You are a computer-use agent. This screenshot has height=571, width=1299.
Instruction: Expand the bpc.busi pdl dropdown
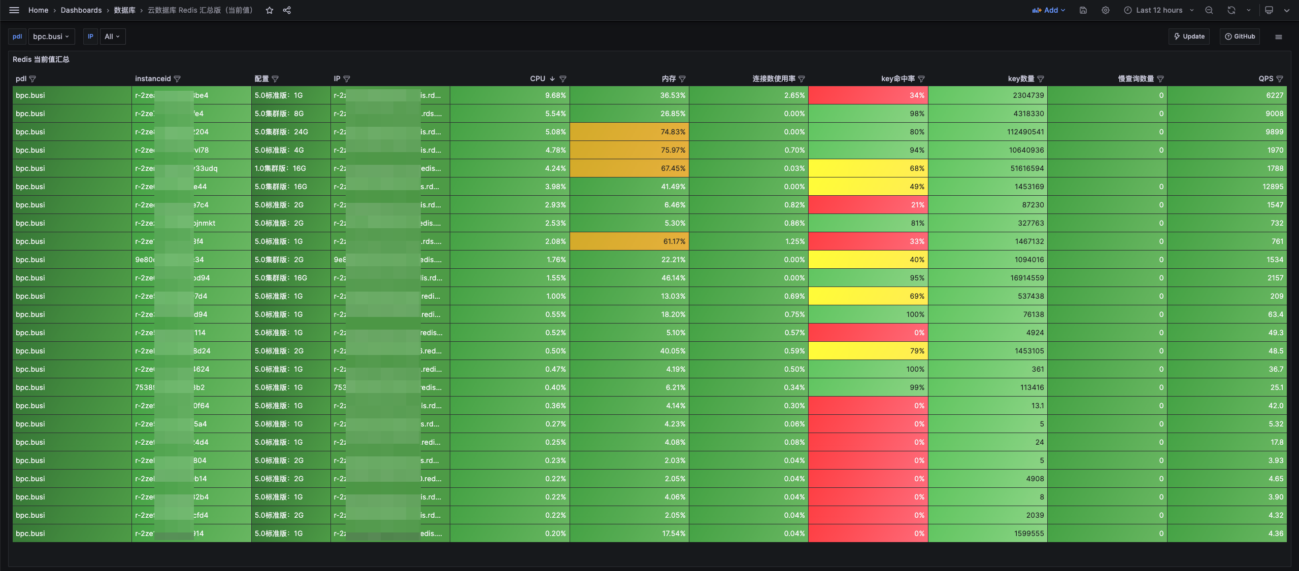point(51,37)
